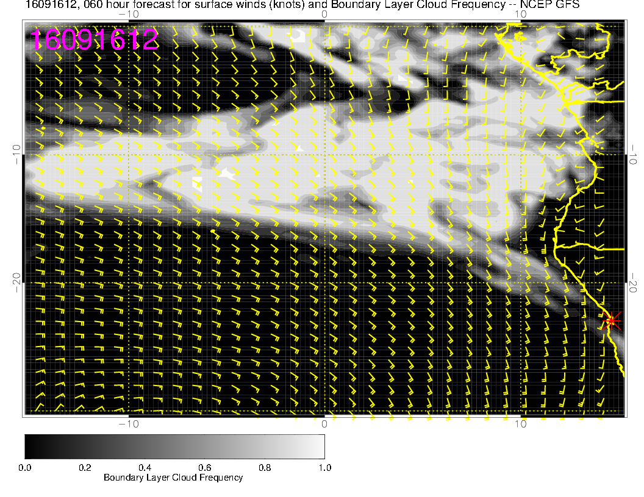Click the -10 latitude label on right axis
644x497 pixels.
634,155
